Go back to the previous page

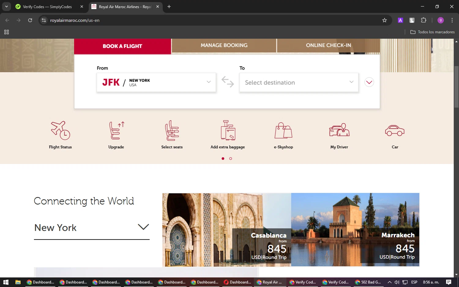point(7,20)
